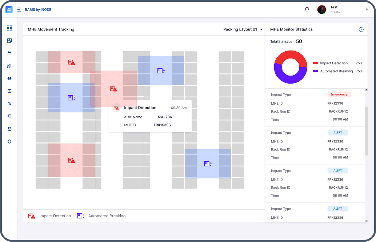Expand MHE Monitor Statistics via the arrow icon
The image size is (376, 242).
361,29
